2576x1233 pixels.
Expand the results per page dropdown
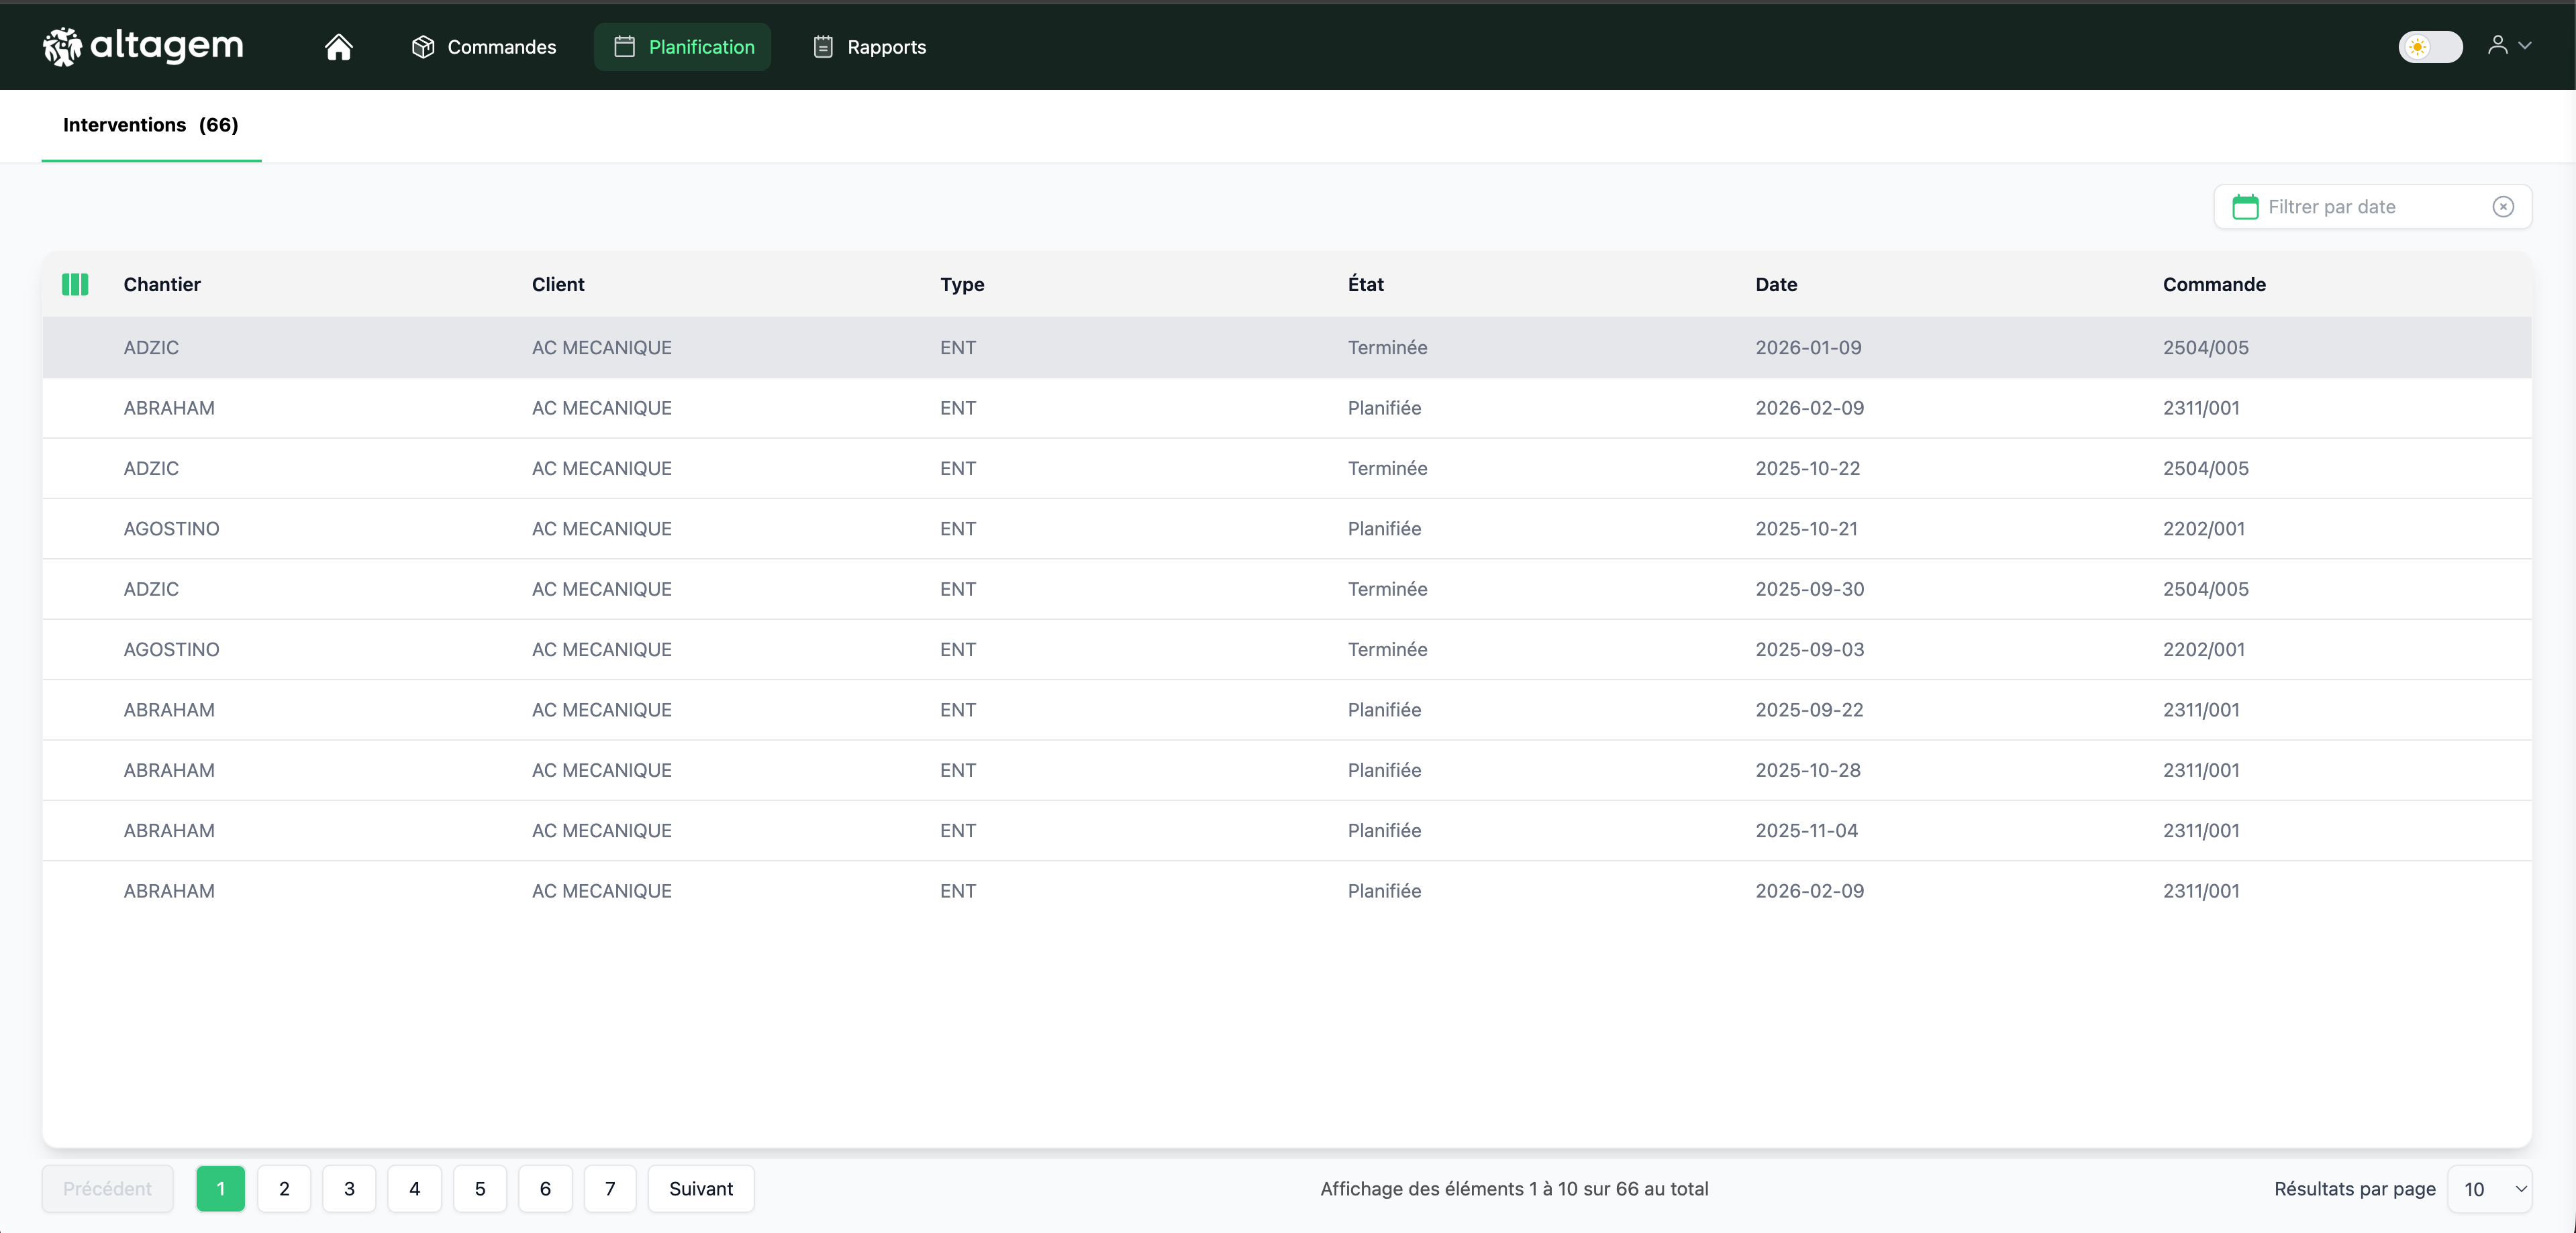[x=2490, y=1189]
